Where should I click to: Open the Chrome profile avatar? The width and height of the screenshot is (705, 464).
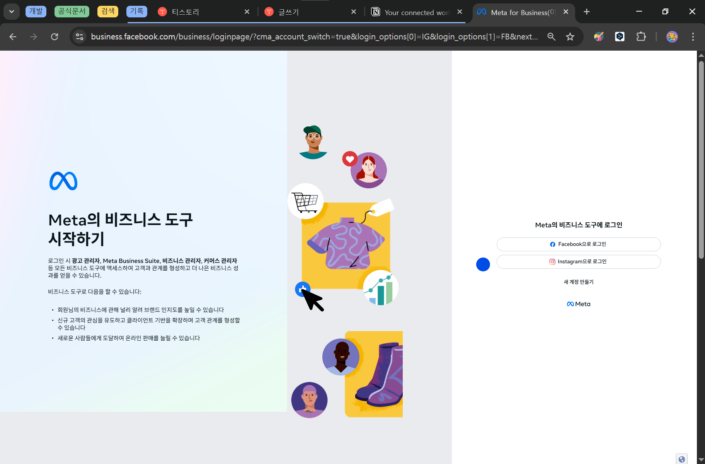tap(672, 37)
